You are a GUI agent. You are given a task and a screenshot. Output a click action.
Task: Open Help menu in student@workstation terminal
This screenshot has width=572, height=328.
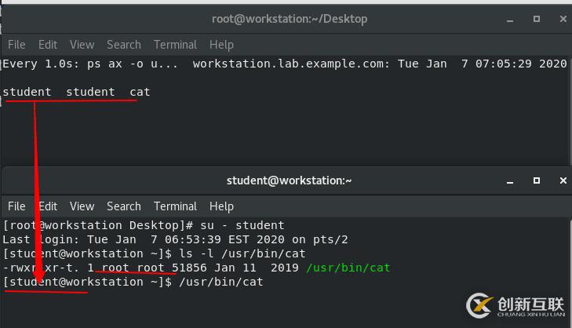221,206
